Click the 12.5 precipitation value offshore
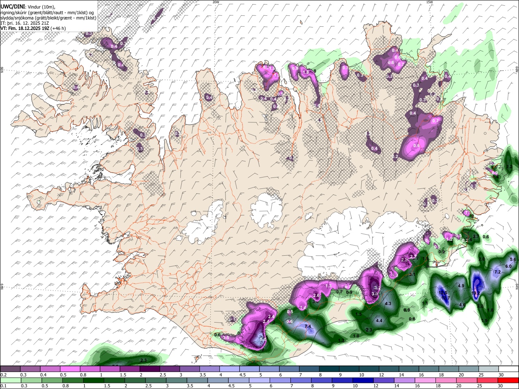This screenshot has width=519, height=389. pos(443,293)
